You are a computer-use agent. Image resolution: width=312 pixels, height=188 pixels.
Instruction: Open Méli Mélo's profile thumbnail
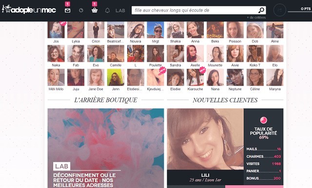click(56, 77)
